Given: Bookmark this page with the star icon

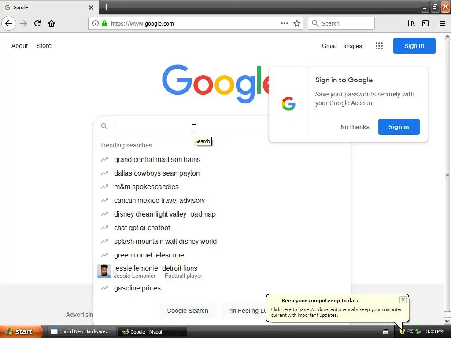Looking at the screenshot, I should click(x=297, y=23).
